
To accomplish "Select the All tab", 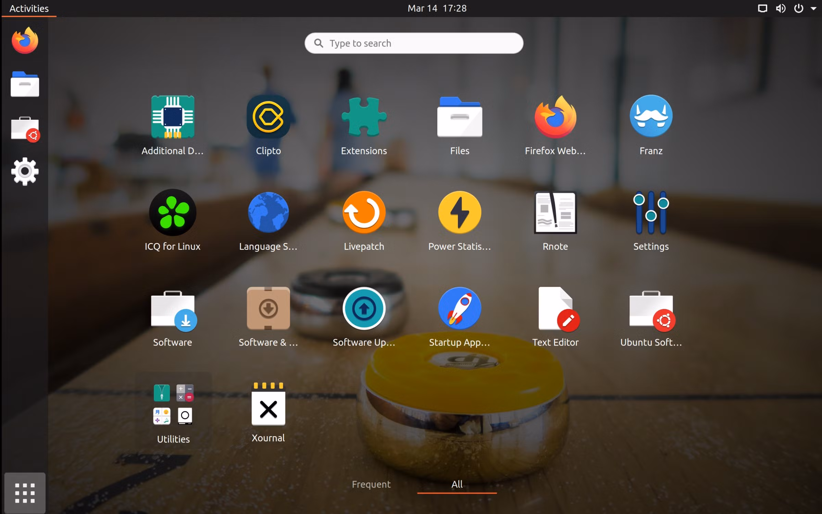I will 457,484.
